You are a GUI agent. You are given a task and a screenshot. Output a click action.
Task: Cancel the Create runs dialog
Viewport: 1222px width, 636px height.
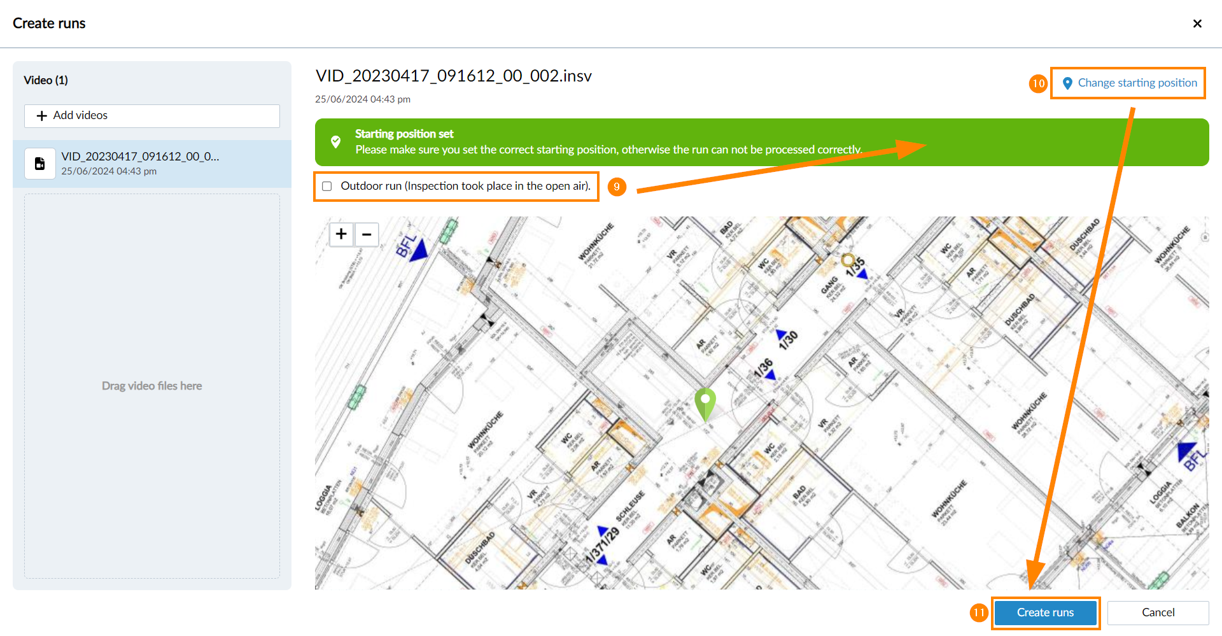(1158, 612)
